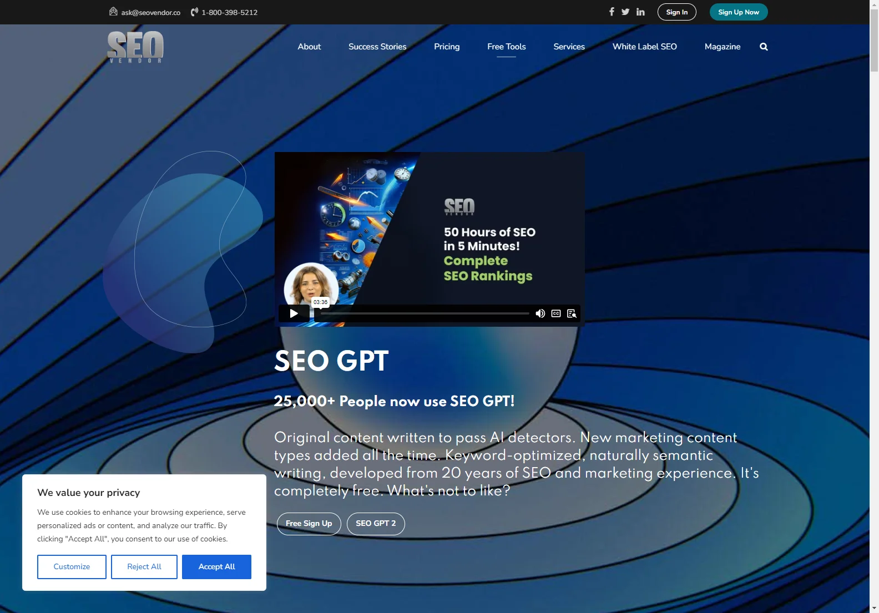This screenshot has height=613, width=879.
Task: Click the email address ask@seovendor.co
Action: tap(151, 12)
